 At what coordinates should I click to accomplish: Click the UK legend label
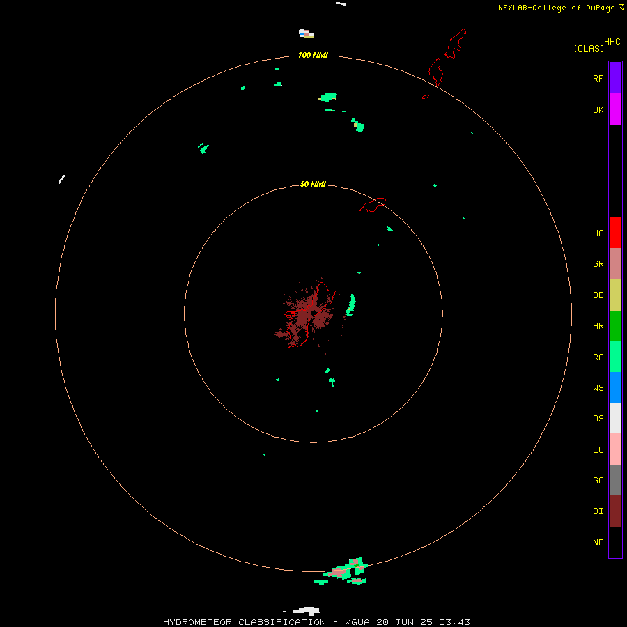[x=598, y=109]
